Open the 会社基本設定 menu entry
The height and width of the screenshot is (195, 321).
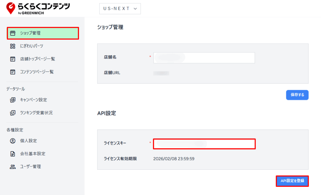(32, 154)
